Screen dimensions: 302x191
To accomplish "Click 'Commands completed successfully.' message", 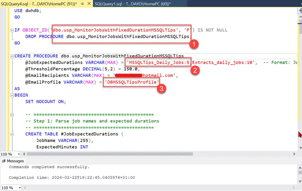I will [49, 167].
